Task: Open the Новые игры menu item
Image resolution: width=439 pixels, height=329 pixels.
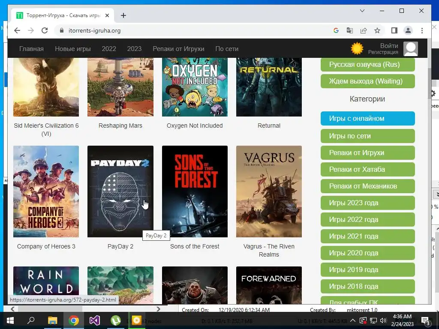Action: point(73,49)
